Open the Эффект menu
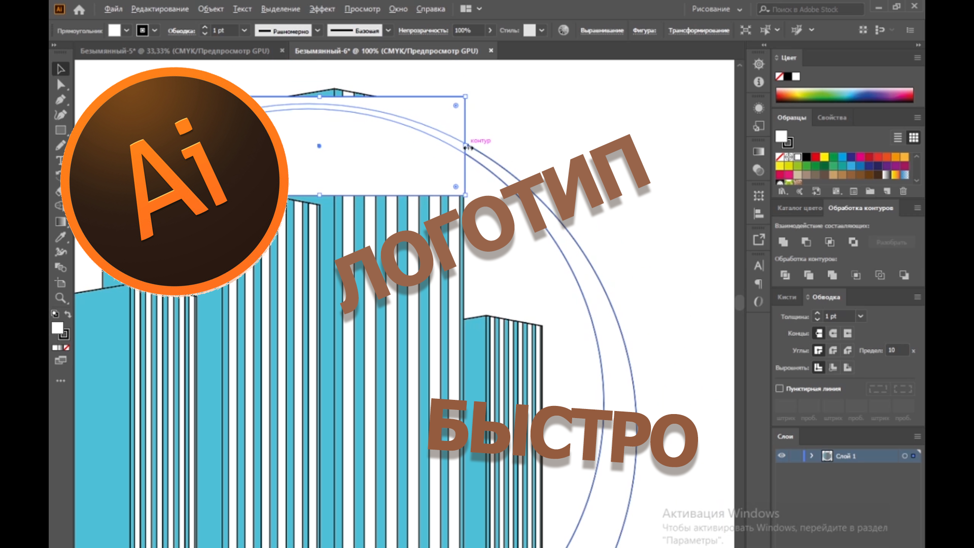 coord(322,9)
